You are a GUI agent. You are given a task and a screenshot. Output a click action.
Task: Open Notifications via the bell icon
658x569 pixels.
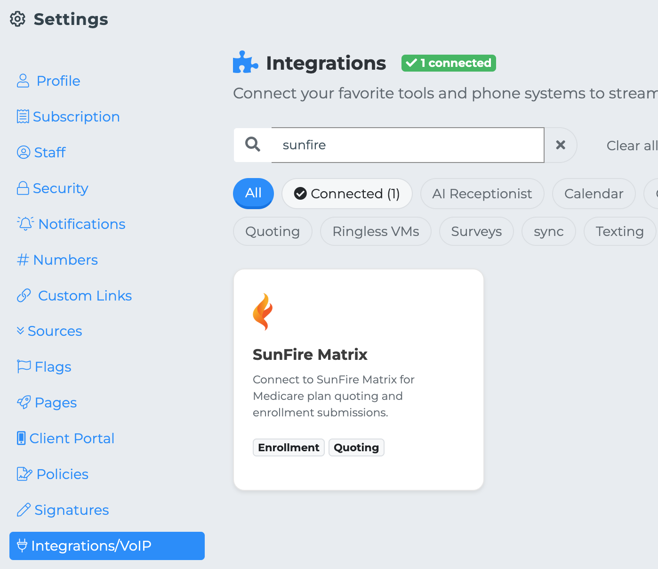[x=25, y=223]
